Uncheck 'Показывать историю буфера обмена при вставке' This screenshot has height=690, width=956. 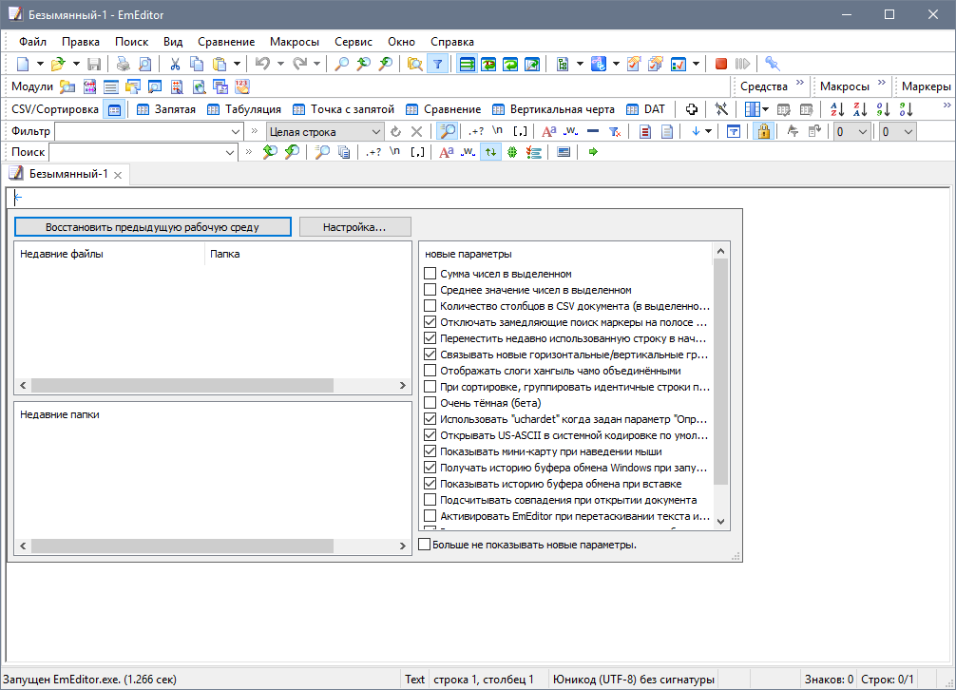430,484
